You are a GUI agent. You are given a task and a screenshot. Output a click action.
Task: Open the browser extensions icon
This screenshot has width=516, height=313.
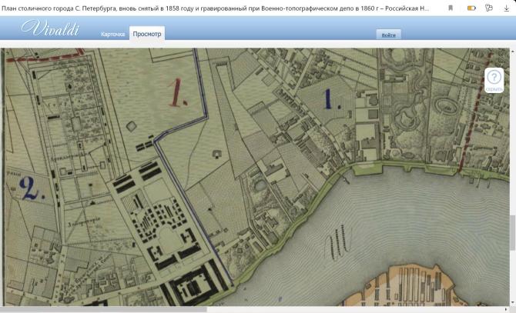[489, 8]
